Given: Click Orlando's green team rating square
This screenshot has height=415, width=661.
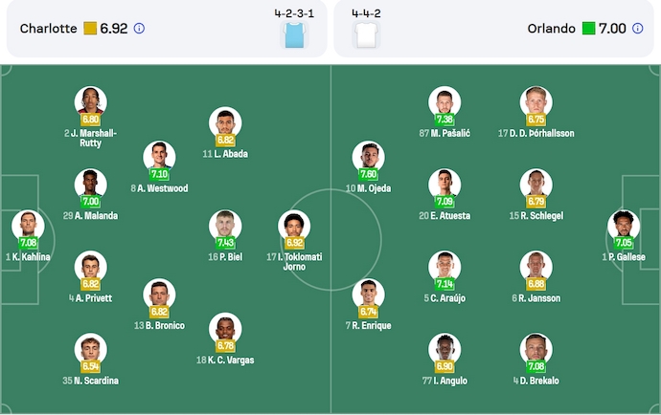Looking at the screenshot, I should click(588, 29).
